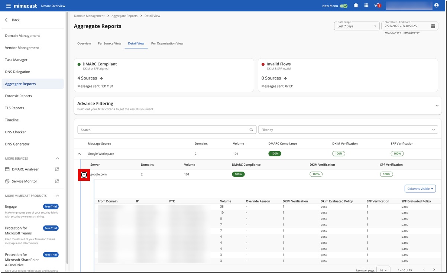Go to next page of results
Viewport: 447px width, 273px height.
(434, 270)
